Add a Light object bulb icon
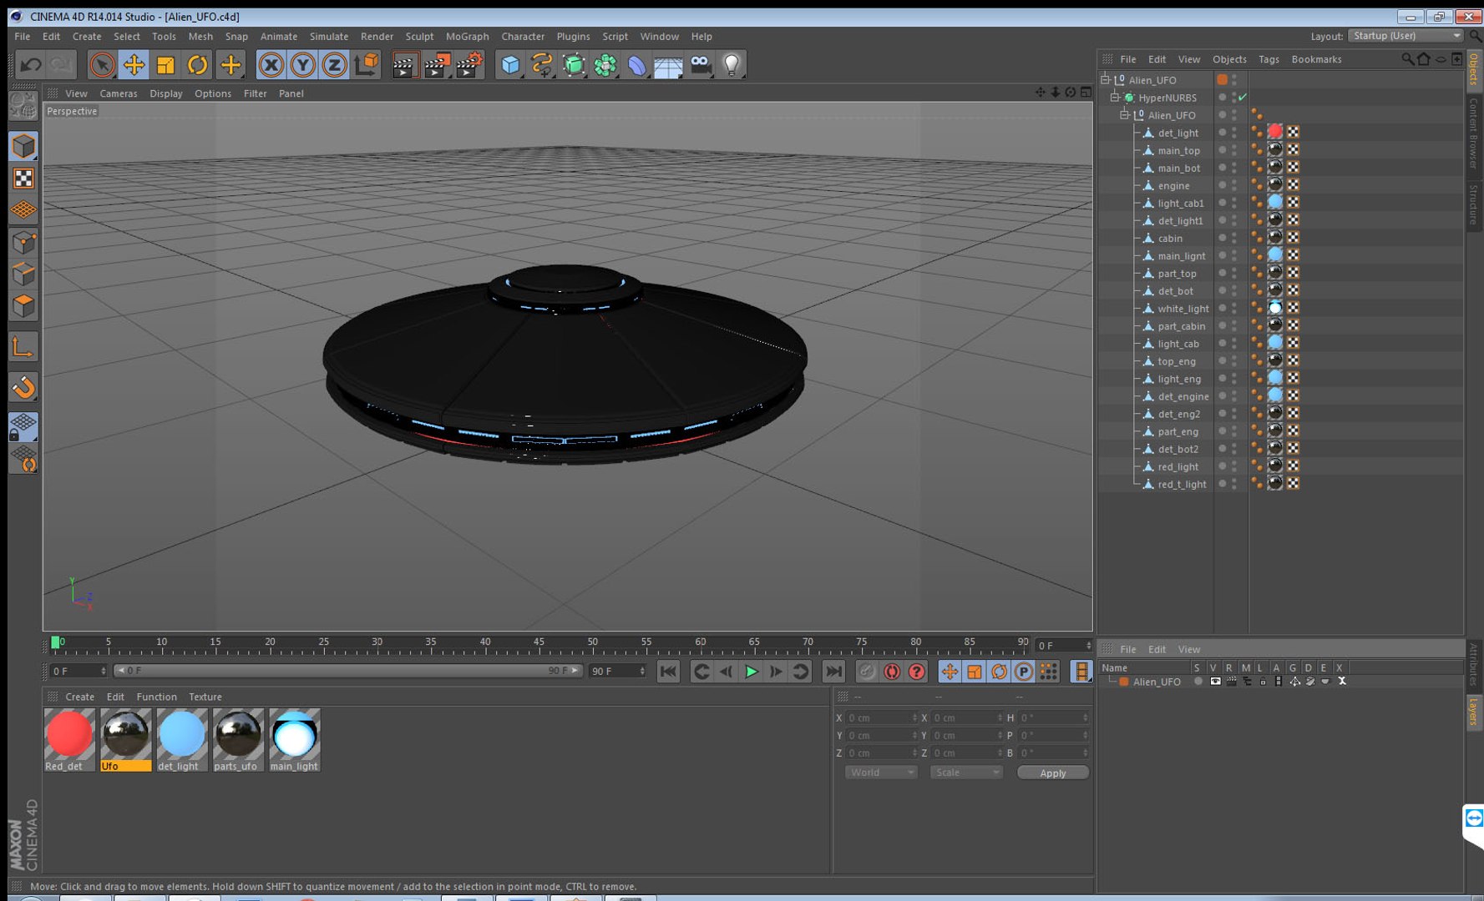This screenshot has height=901, width=1484. [732, 64]
